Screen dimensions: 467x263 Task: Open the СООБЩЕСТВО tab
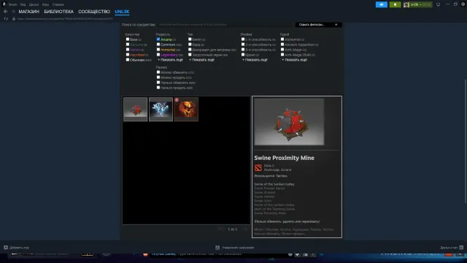pyautogui.click(x=94, y=12)
